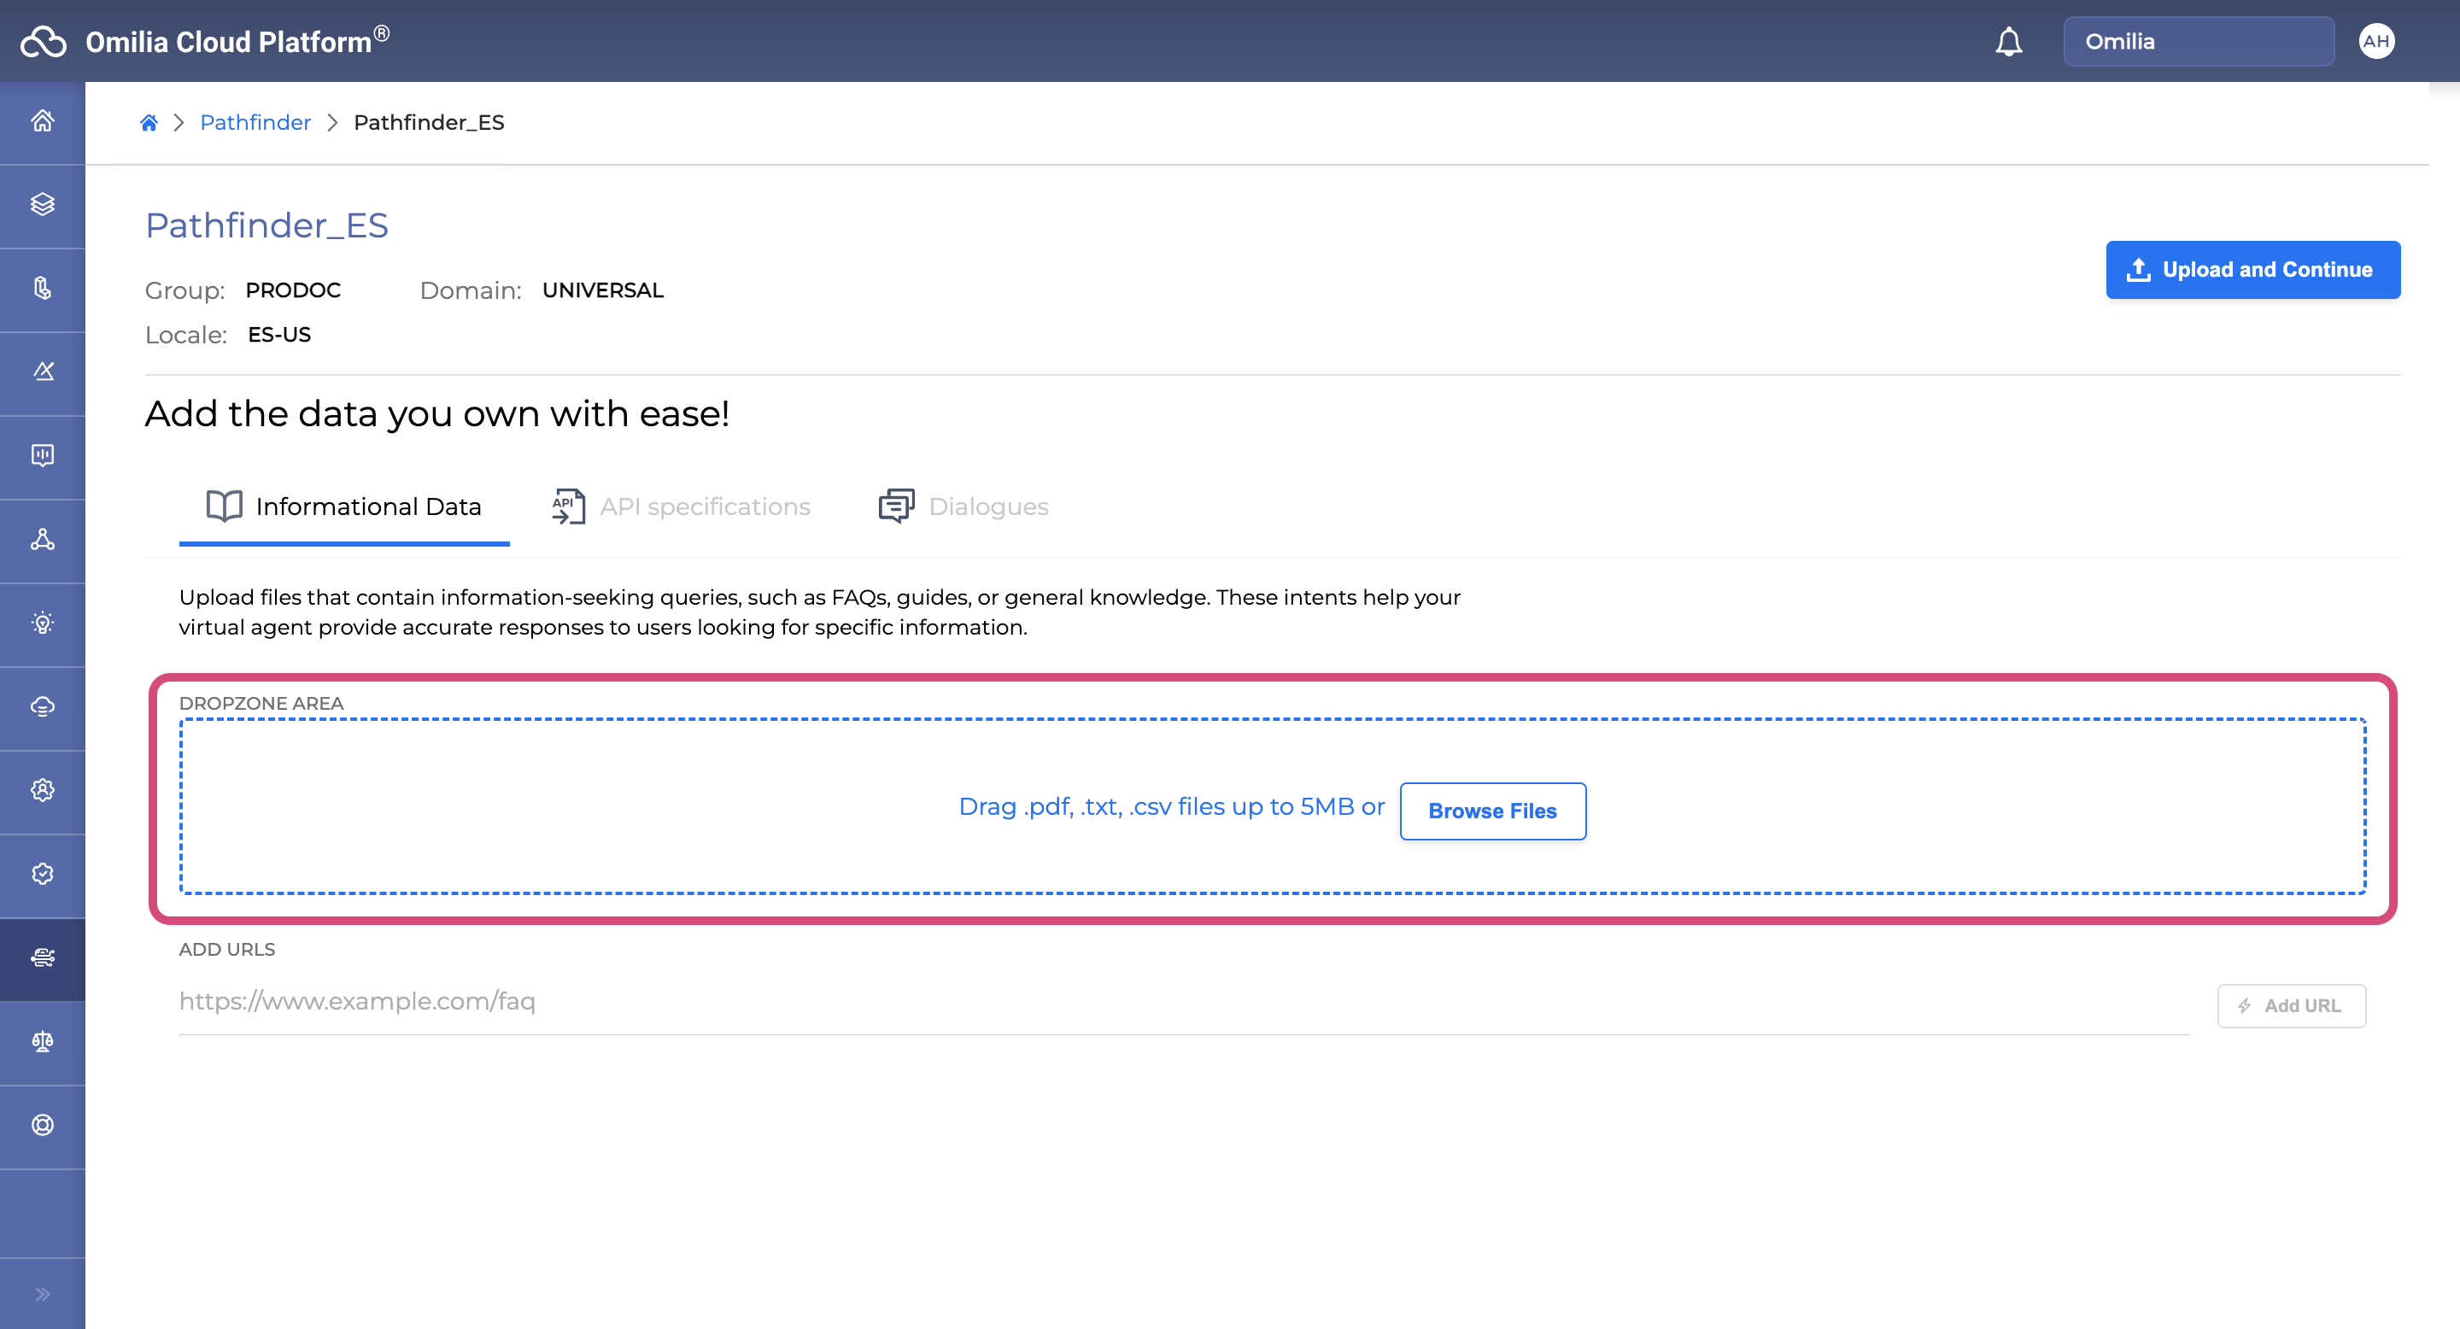
Task: Click the lifebuoy support icon
Action: tap(42, 1125)
